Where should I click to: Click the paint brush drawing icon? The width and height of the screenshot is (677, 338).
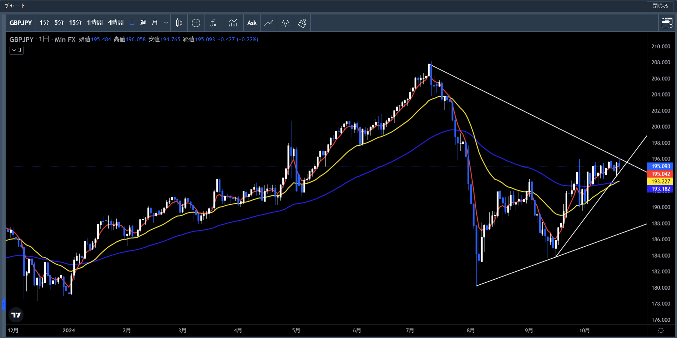click(302, 23)
